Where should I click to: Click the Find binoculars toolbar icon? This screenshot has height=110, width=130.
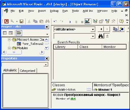point(47,21)
